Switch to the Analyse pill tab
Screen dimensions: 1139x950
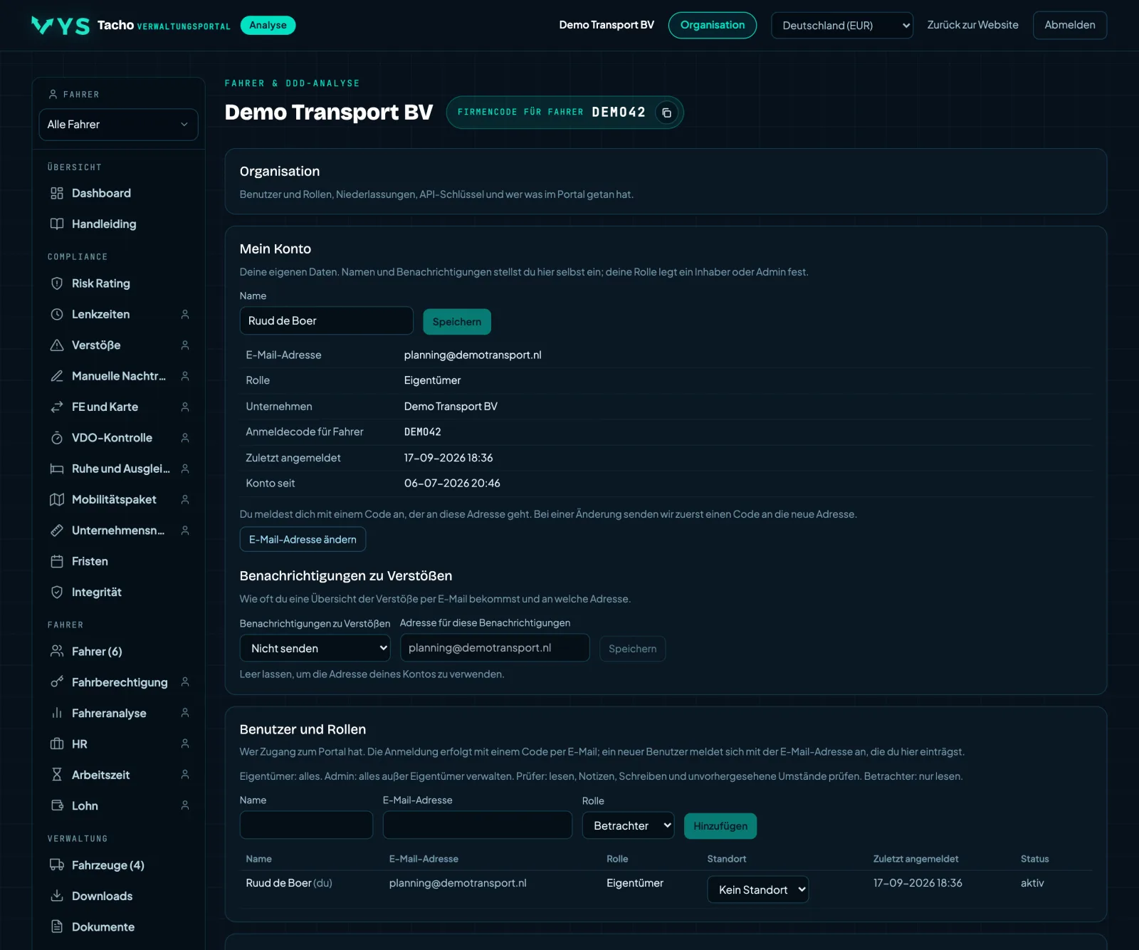[x=268, y=25]
